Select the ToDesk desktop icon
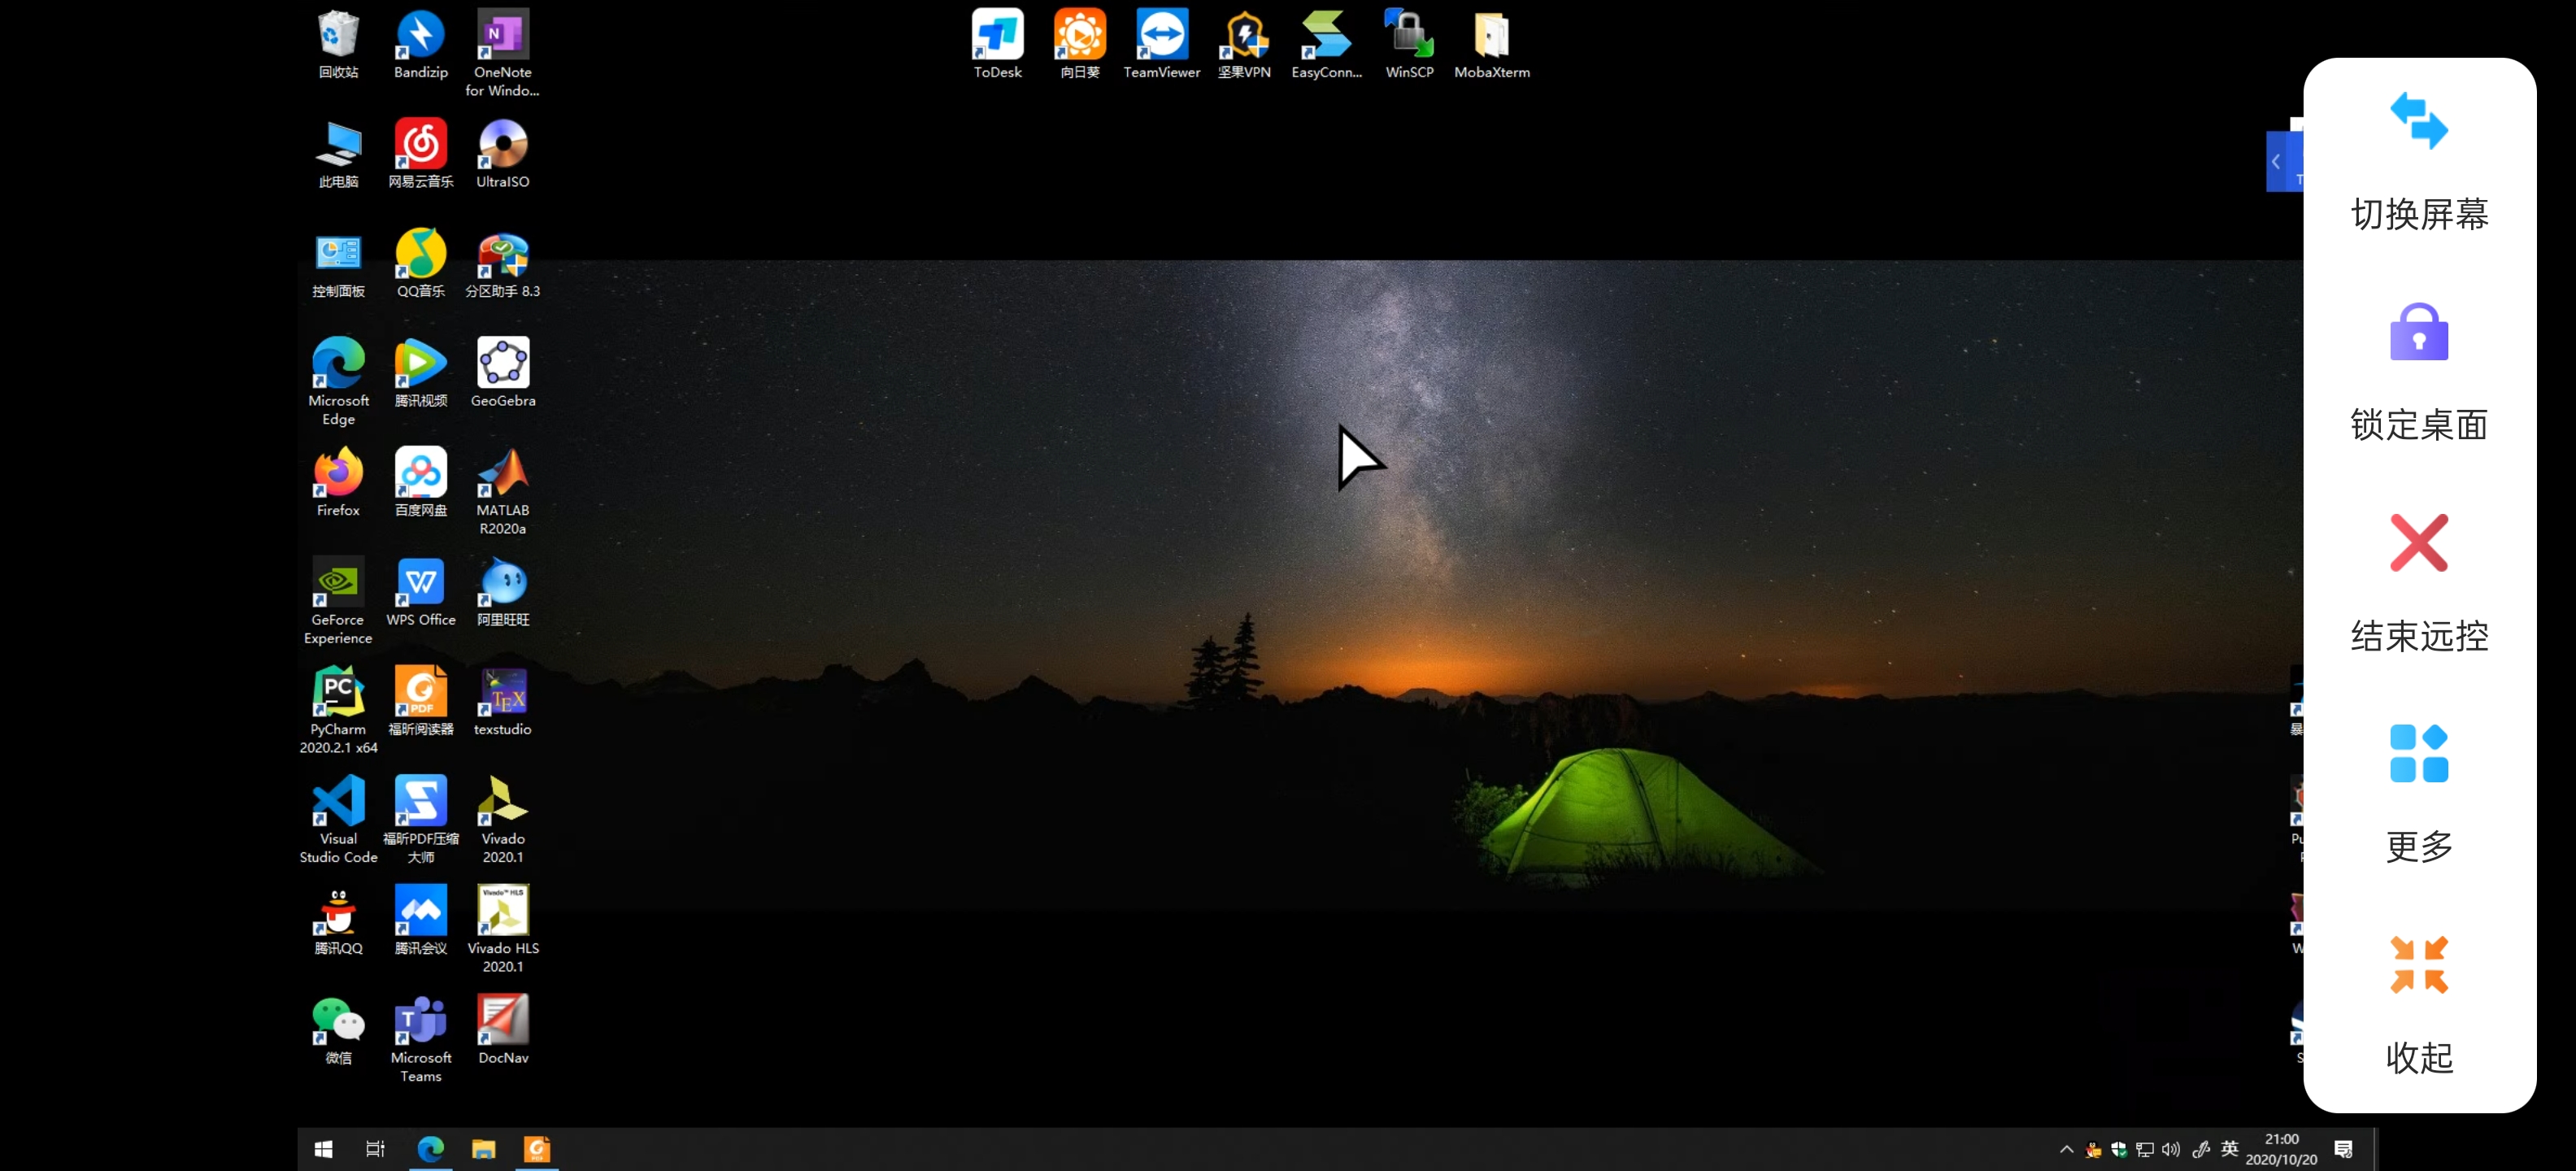The width and height of the screenshot is (2576, 1171). pyautogui.click(x=997, y=44)
